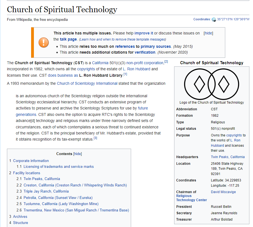
Task: Click the 'Longitude: -117.25' value
Action: [x=225, y=186]
